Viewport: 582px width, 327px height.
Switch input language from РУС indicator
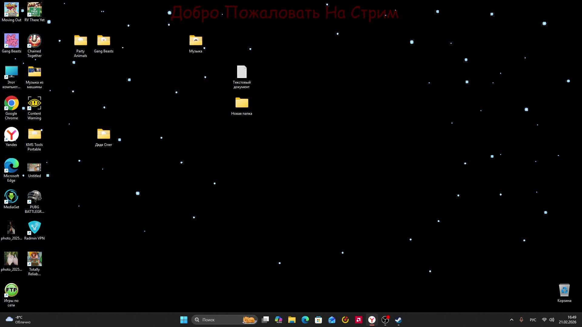point(533,320)
